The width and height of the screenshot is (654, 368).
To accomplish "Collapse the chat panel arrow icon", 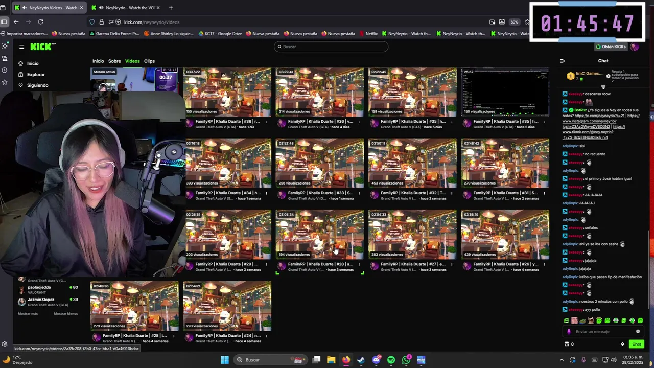I will (x=562, y=61).
